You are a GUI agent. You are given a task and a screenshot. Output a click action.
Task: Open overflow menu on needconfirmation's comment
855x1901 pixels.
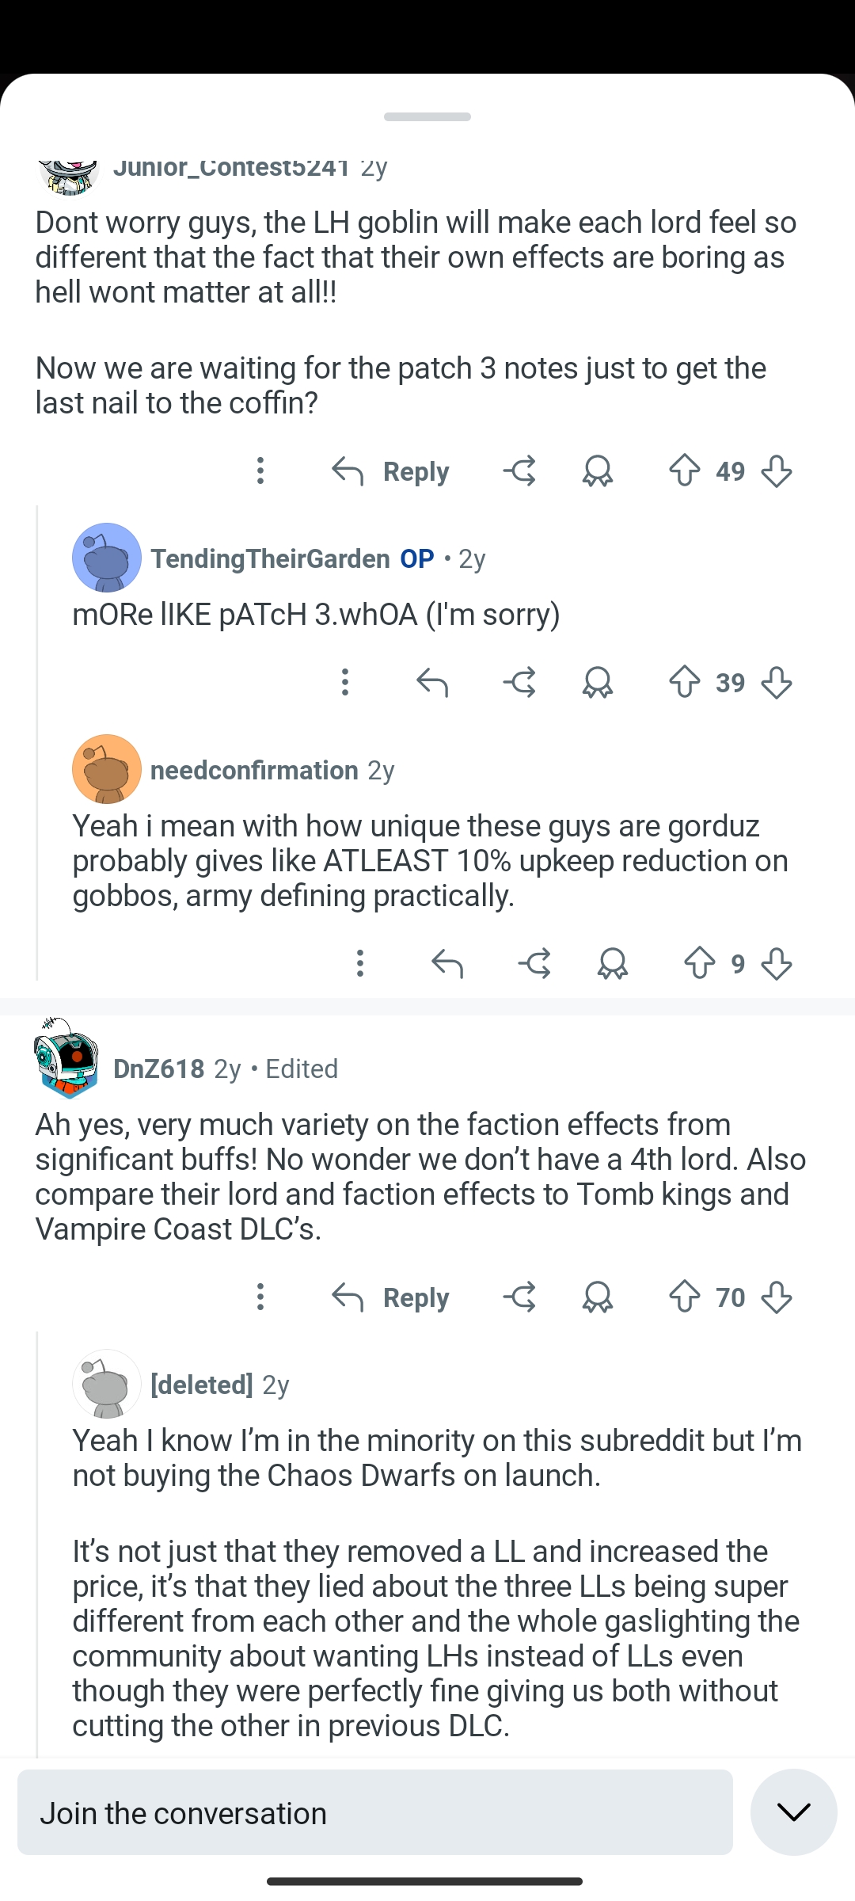point(360,963)
